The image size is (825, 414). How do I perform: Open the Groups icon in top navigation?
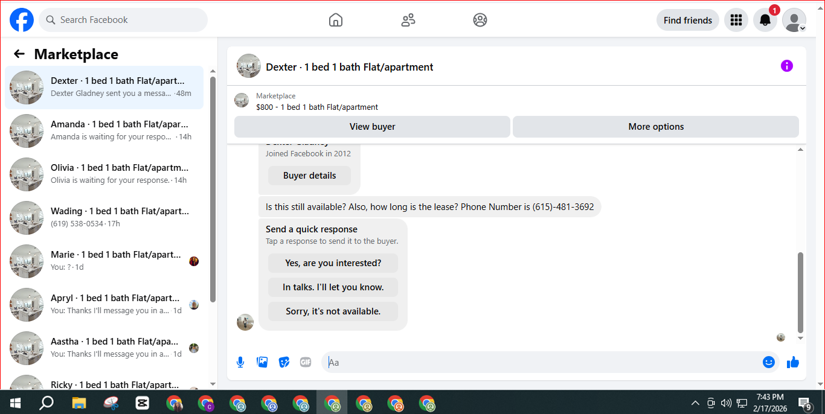click(480, 20)
